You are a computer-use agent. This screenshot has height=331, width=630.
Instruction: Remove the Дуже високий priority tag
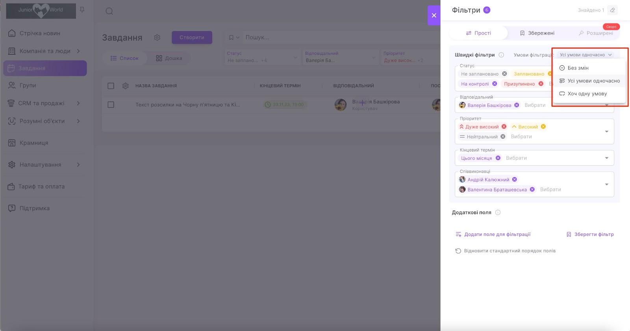click(504, 127)
